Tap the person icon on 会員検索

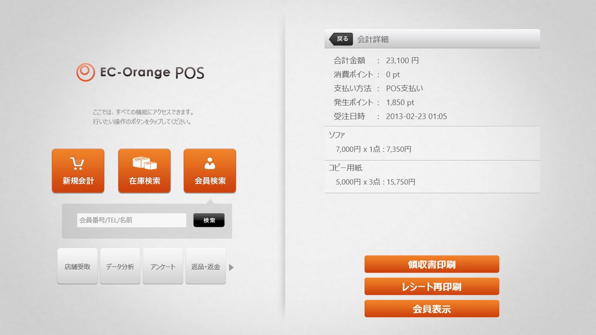point(209,164)
